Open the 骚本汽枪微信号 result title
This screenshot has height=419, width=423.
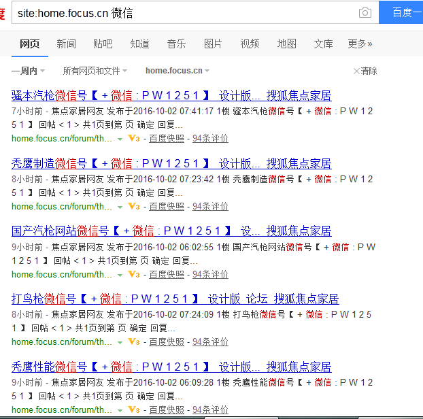point(171,95)
